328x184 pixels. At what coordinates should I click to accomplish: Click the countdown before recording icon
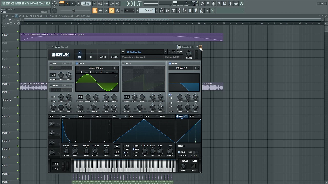point(106,4)
